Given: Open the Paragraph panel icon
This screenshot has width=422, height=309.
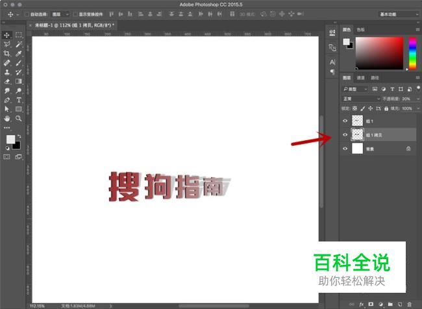Looking at the screenshot, I should click(x=332, y=72).
